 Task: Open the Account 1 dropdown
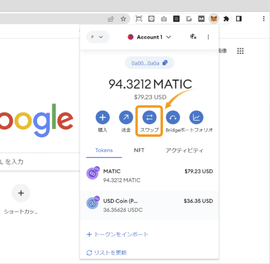click(149, 37)
